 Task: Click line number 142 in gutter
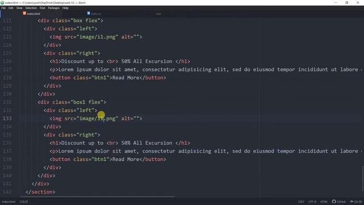pos(7,192)
